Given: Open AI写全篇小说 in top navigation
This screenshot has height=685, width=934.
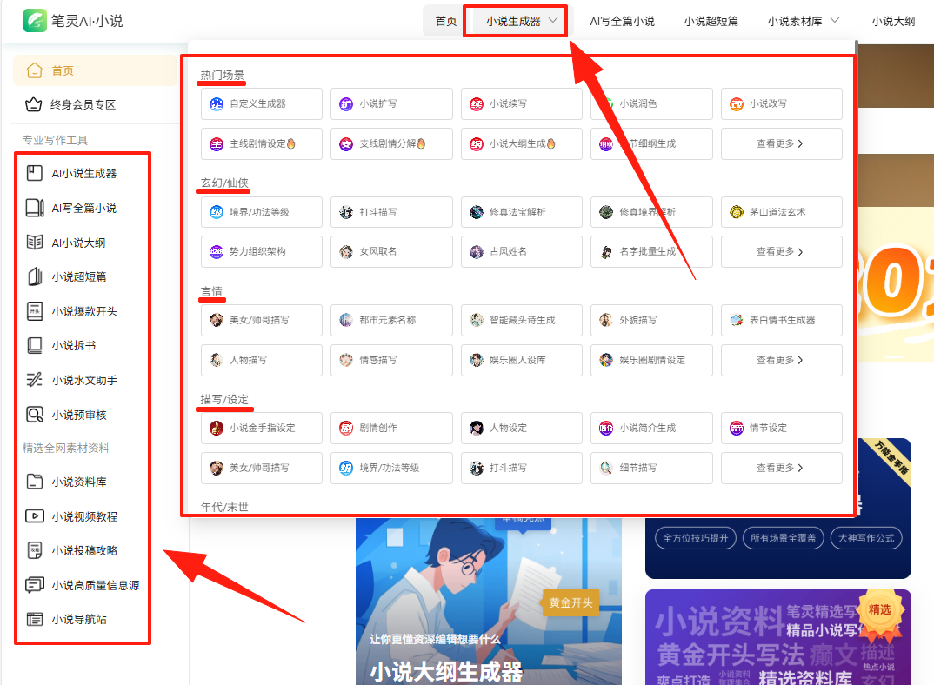Looking at the screenshot, I should tap(622, 22).
